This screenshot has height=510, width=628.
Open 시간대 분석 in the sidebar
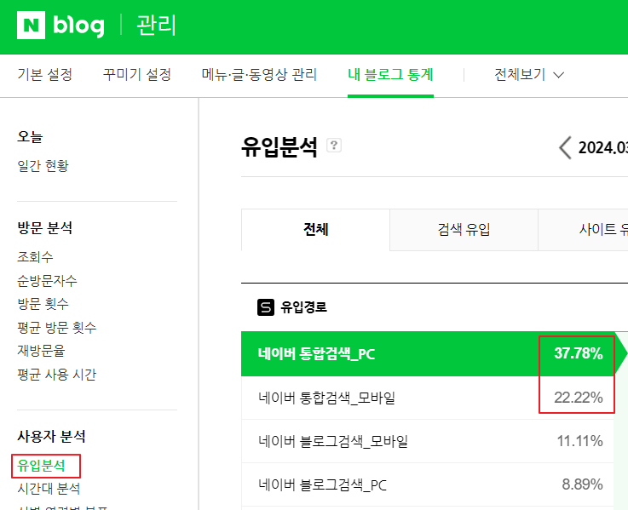pos(49,489)
